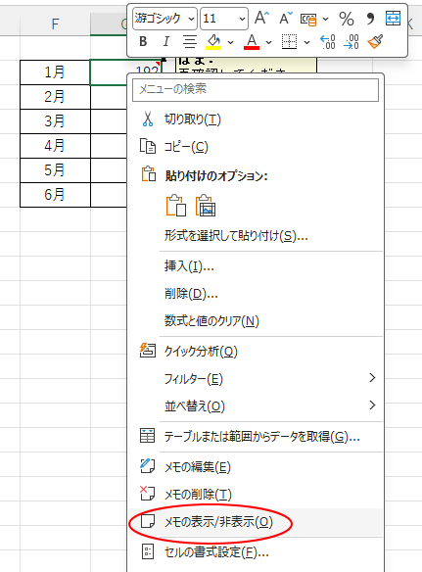The width and height of the screenshot is (422, 572).
Task: Click the format cells icon
Action: [x=148, y=552]
